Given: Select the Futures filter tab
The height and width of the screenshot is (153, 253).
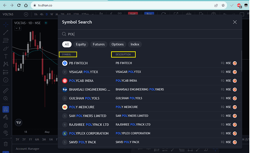Looking at the screenshot, I should [x=99, y=44].
